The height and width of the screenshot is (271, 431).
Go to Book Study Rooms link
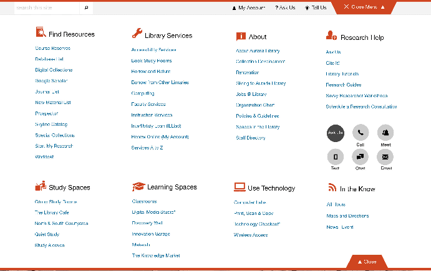[x=151, y=61]
